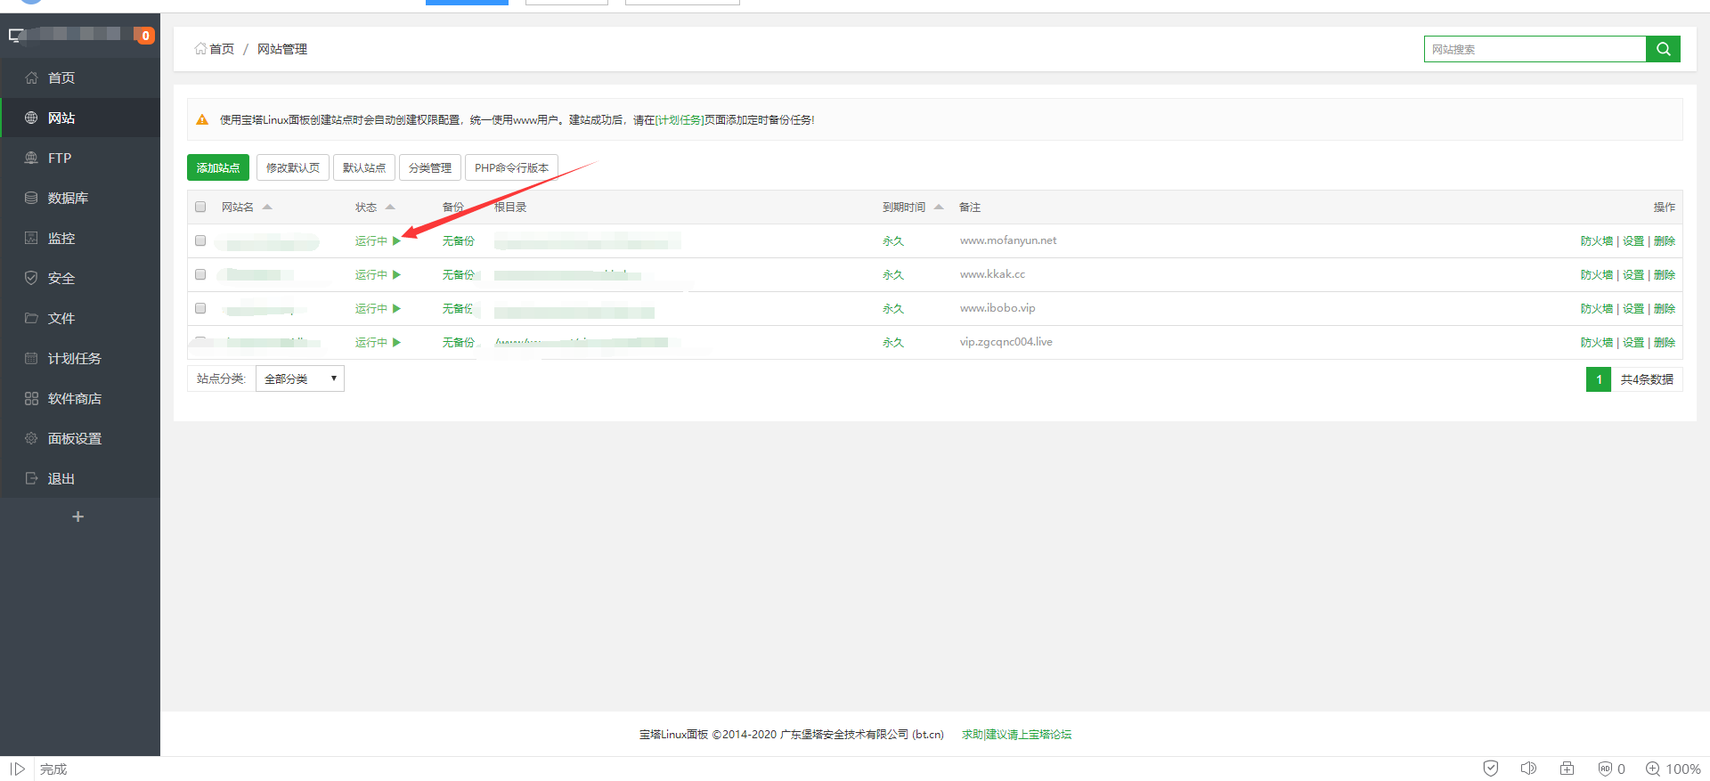Click the shield icon in browser status bar
The width and height of the screenshot is (1710, 781).
coord(1490,769)
